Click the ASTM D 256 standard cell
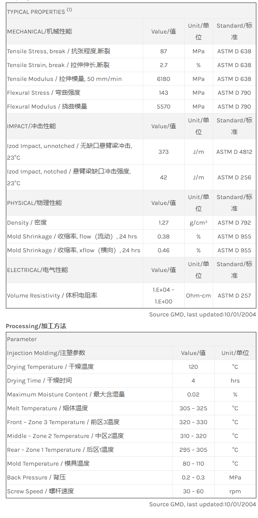The image size is (258, 518). [234, 177]
